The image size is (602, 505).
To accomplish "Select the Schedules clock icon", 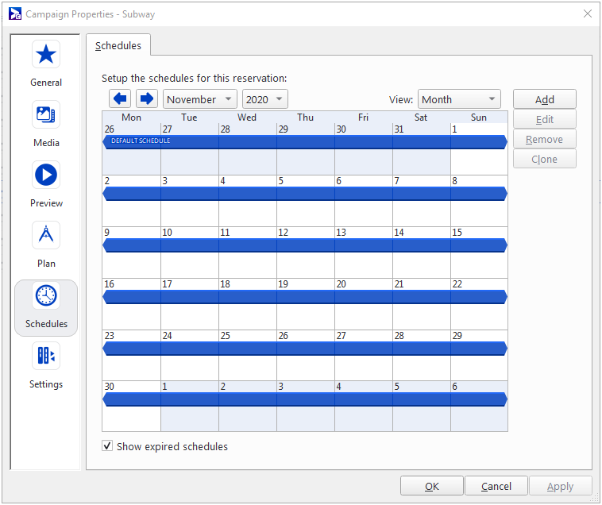I will (46, 296).
